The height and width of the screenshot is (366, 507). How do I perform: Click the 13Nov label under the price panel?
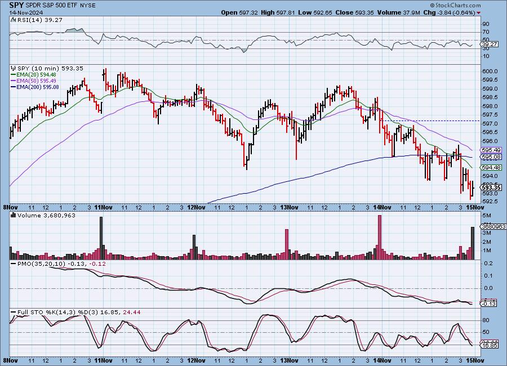click(x=289, y=207)
